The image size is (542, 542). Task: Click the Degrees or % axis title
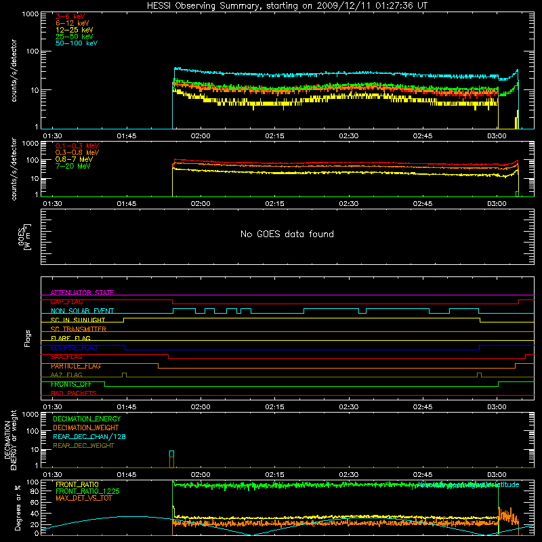click(18, 508)
